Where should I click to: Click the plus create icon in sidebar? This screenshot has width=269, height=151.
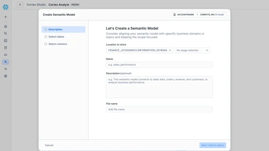pyautogui.click(x=5, y=17)
